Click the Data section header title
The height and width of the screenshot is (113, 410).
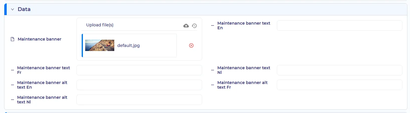24,9
